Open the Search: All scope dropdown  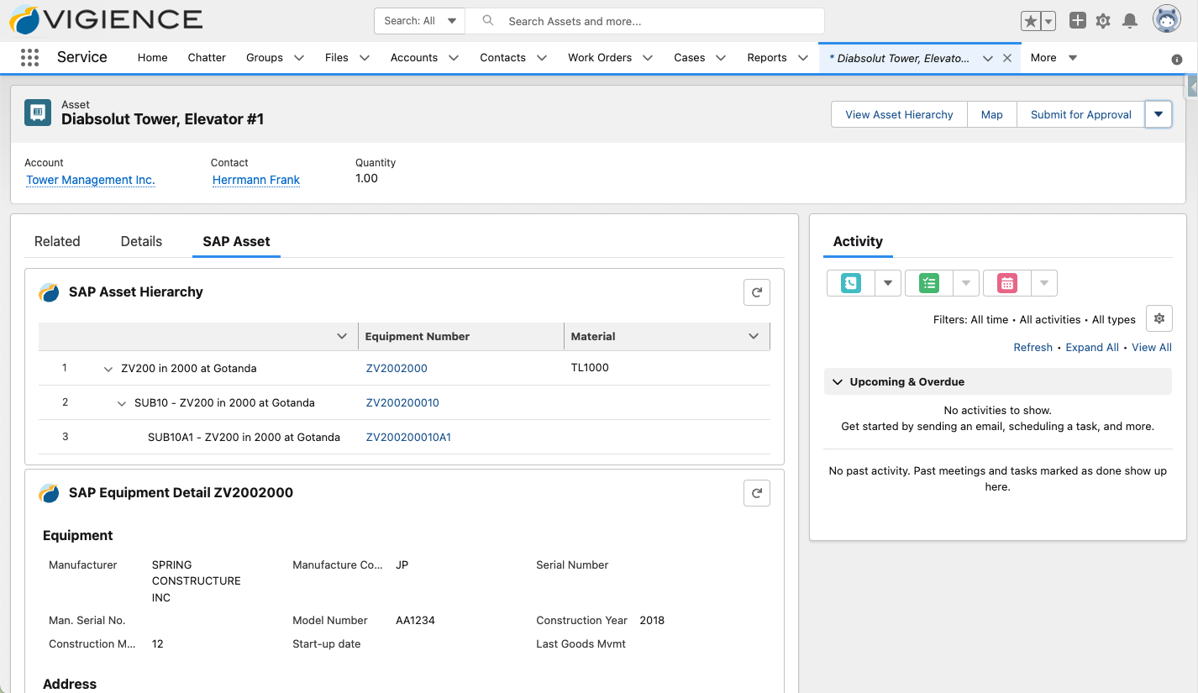coord(420,21)
